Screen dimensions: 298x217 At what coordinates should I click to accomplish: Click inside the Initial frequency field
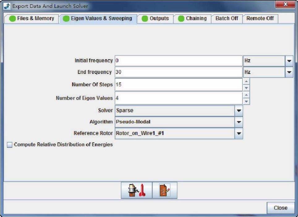click(x=178, y=61)
